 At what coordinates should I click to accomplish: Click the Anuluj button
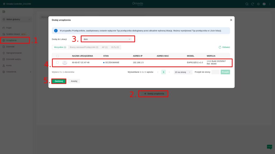(x=74, y=81)
